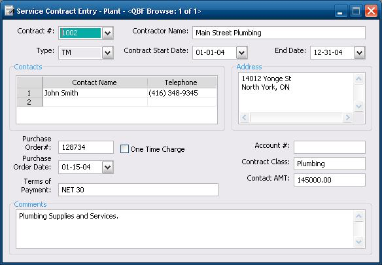The image size is (382, 265).
Task: Click the Comments scroll down arrow
Action: coord(358,241)
